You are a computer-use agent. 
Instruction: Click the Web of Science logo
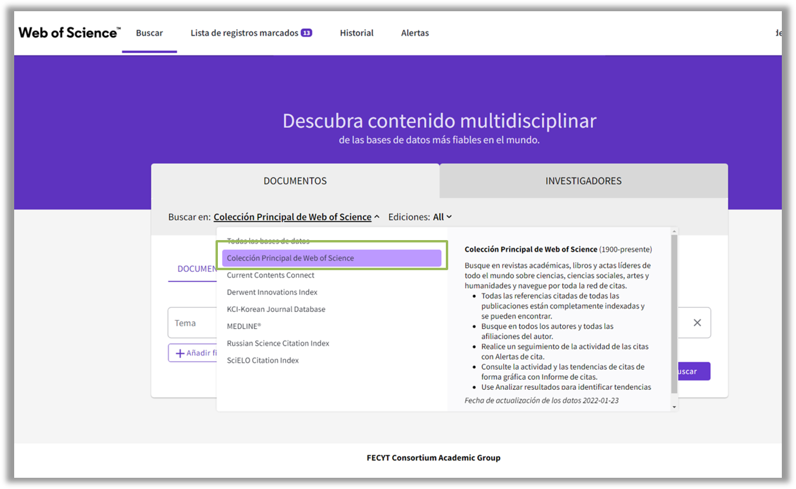pos(70,32)
